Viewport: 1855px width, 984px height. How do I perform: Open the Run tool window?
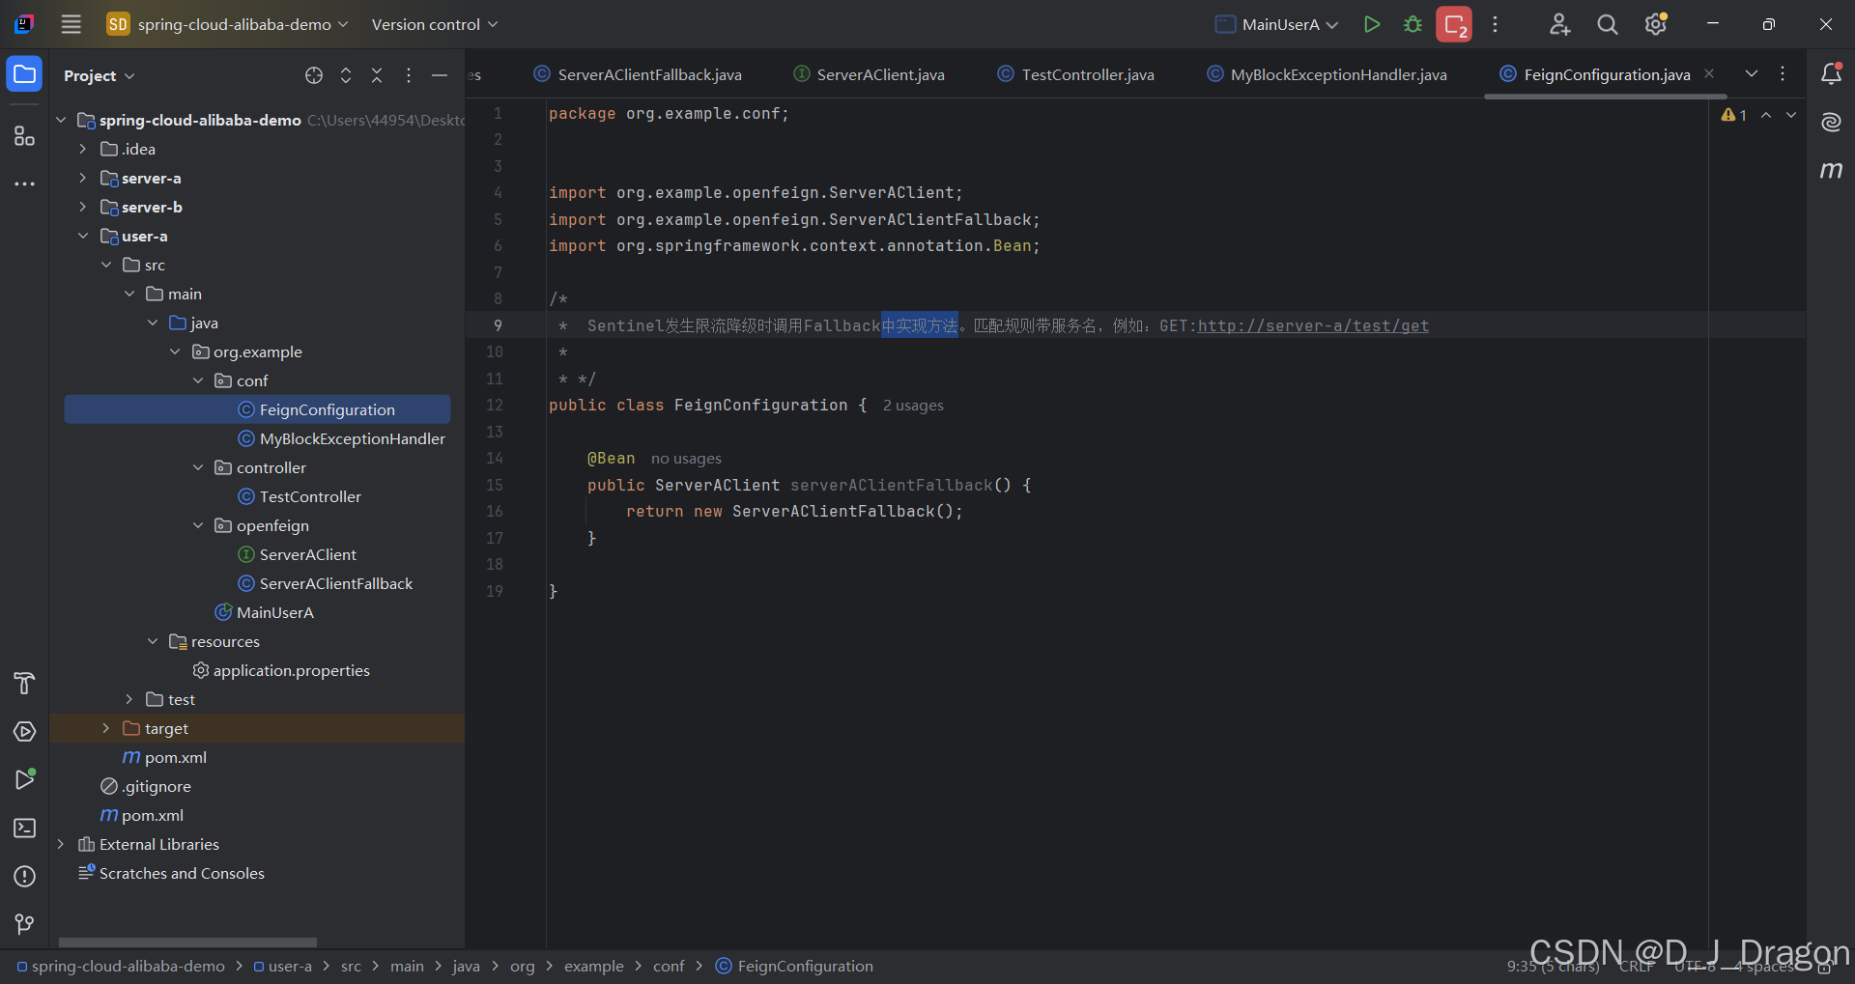[x=24, y=779]
